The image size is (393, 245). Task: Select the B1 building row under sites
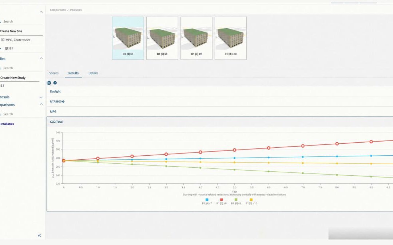coord(11,49)
